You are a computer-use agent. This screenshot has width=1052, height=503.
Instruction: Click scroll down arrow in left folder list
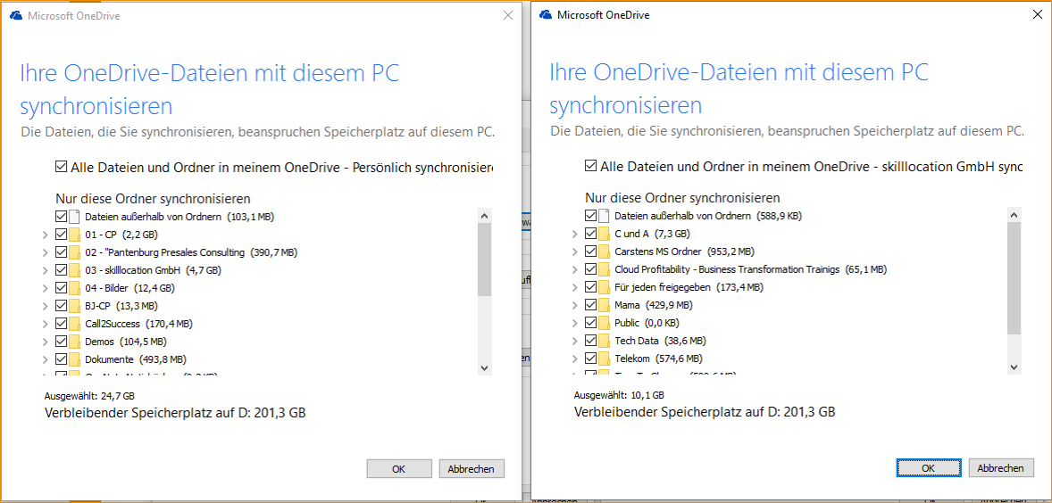[x=484, y=367]
